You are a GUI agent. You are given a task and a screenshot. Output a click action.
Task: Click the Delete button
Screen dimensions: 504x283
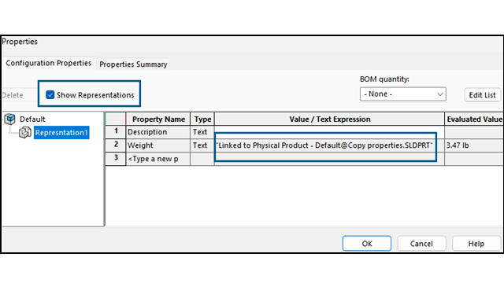click(13, 95)
